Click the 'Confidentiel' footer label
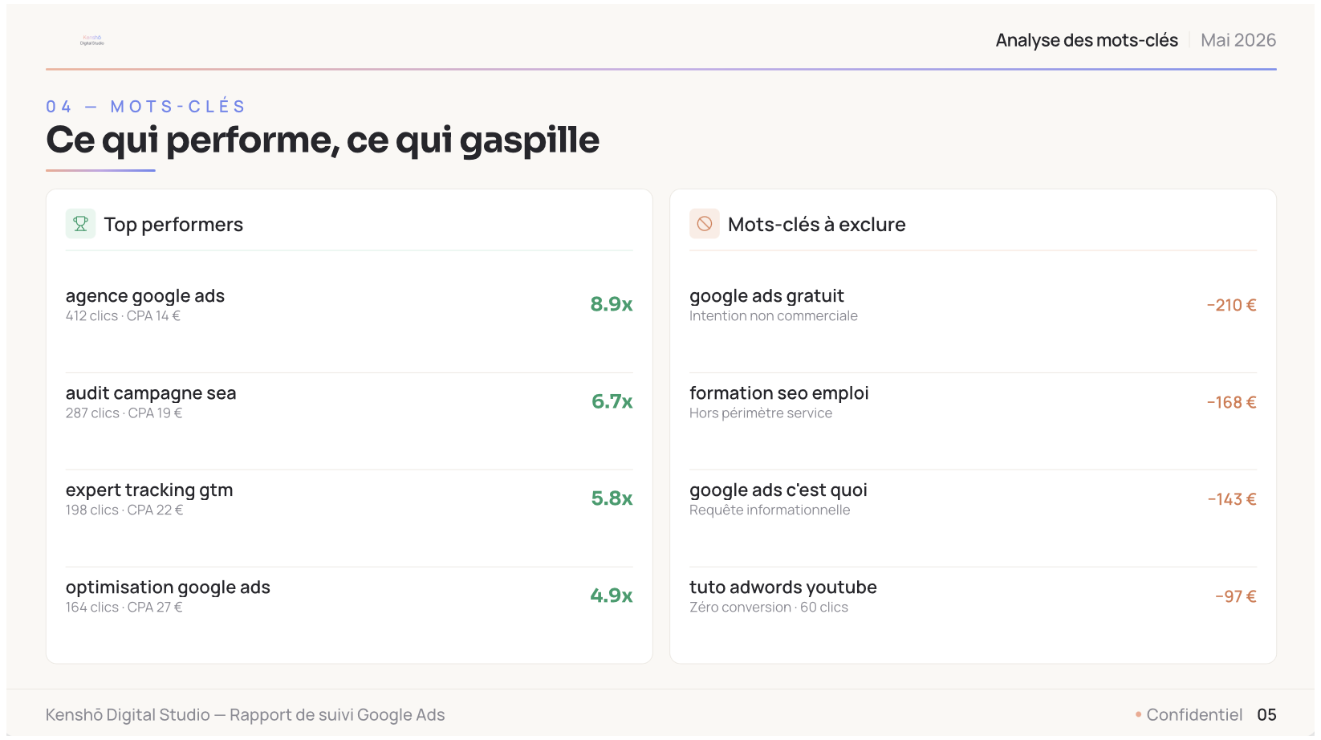The image size is (1321, 740). (1194, 715)
